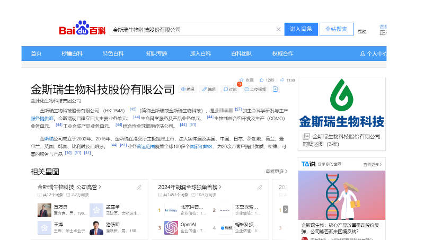Click the placeholder avatar next to 王烨
This screenshot has height=240, width=424.
(45, 228)
